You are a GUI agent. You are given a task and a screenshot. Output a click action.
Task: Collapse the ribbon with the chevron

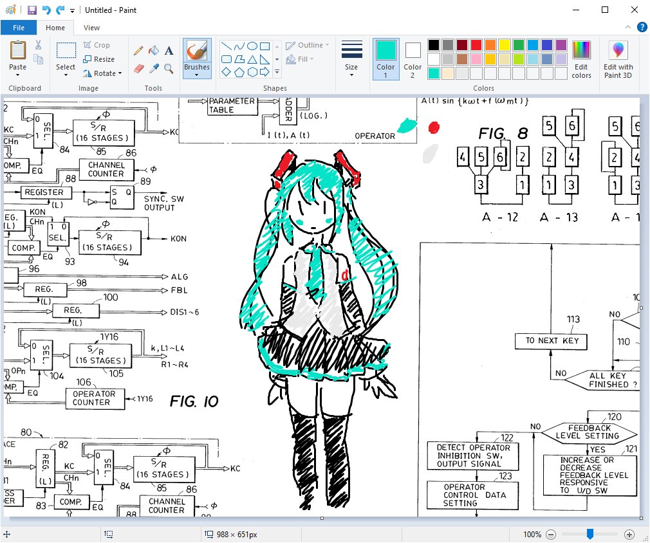point(628,28)
